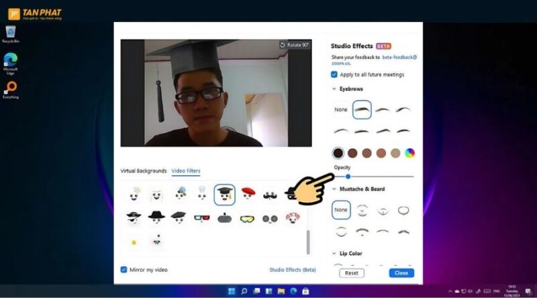Choose the circle beard outline style

[403, 210]
